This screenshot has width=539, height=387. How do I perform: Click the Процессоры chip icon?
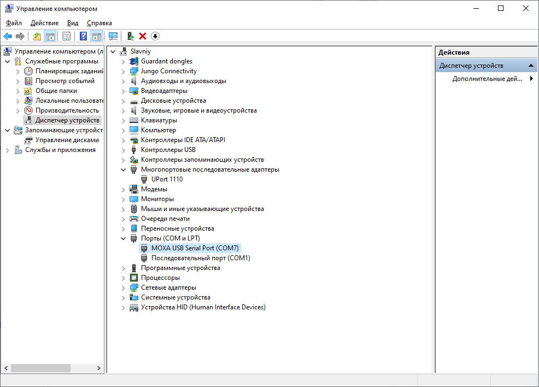pos(134,278)
